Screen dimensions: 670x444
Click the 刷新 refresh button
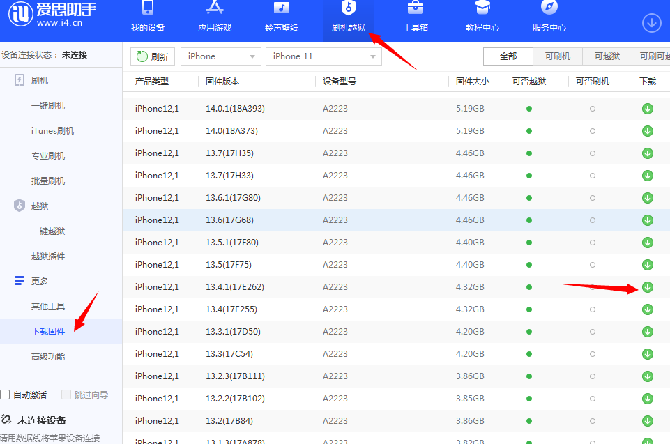point(153,56)
